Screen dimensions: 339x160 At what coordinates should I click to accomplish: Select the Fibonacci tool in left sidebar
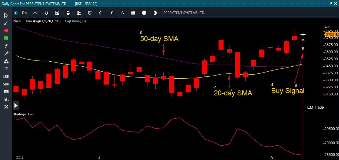point(6,46)
